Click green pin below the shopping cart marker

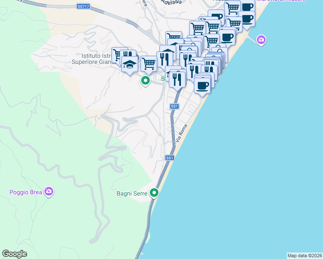pyautogui.click(x=146, y=81)
